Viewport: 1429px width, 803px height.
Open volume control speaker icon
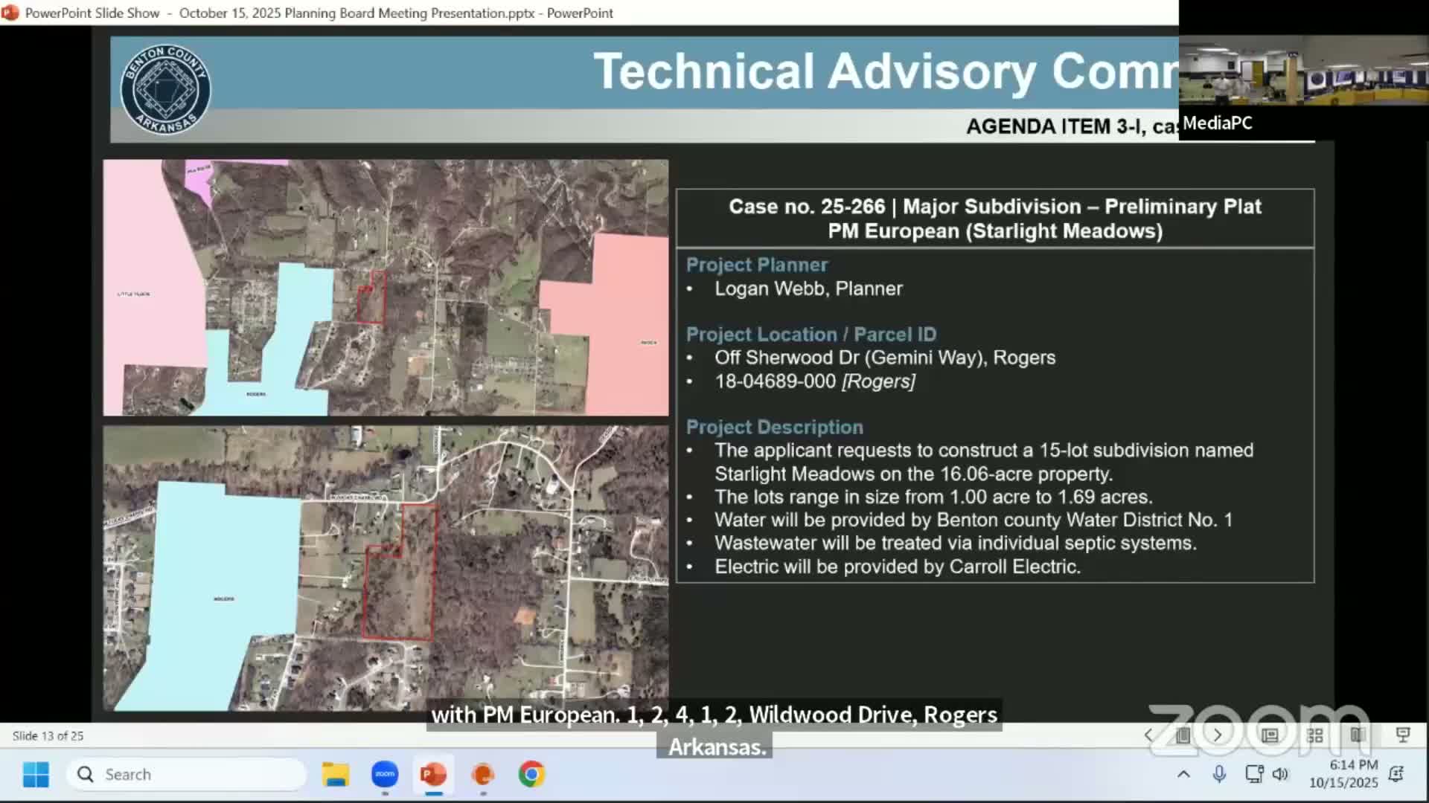(x=1280, y=774)
